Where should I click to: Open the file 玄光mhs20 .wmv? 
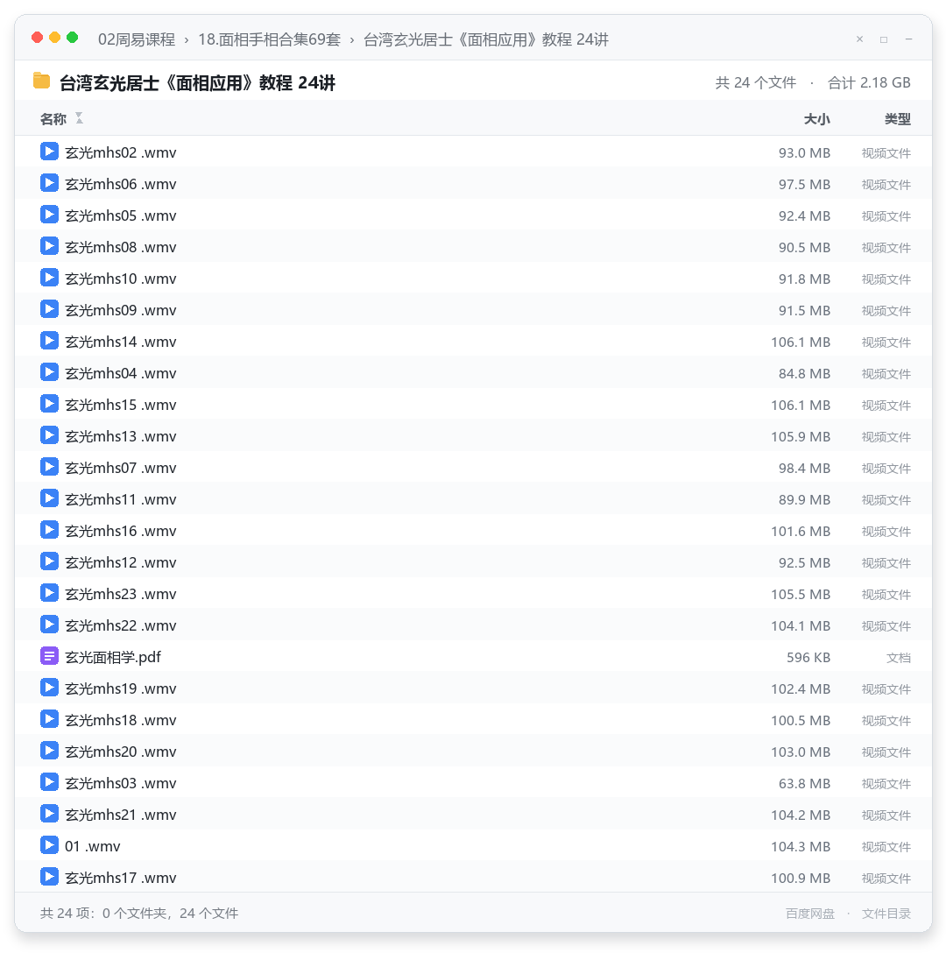[x=120, y=752]
